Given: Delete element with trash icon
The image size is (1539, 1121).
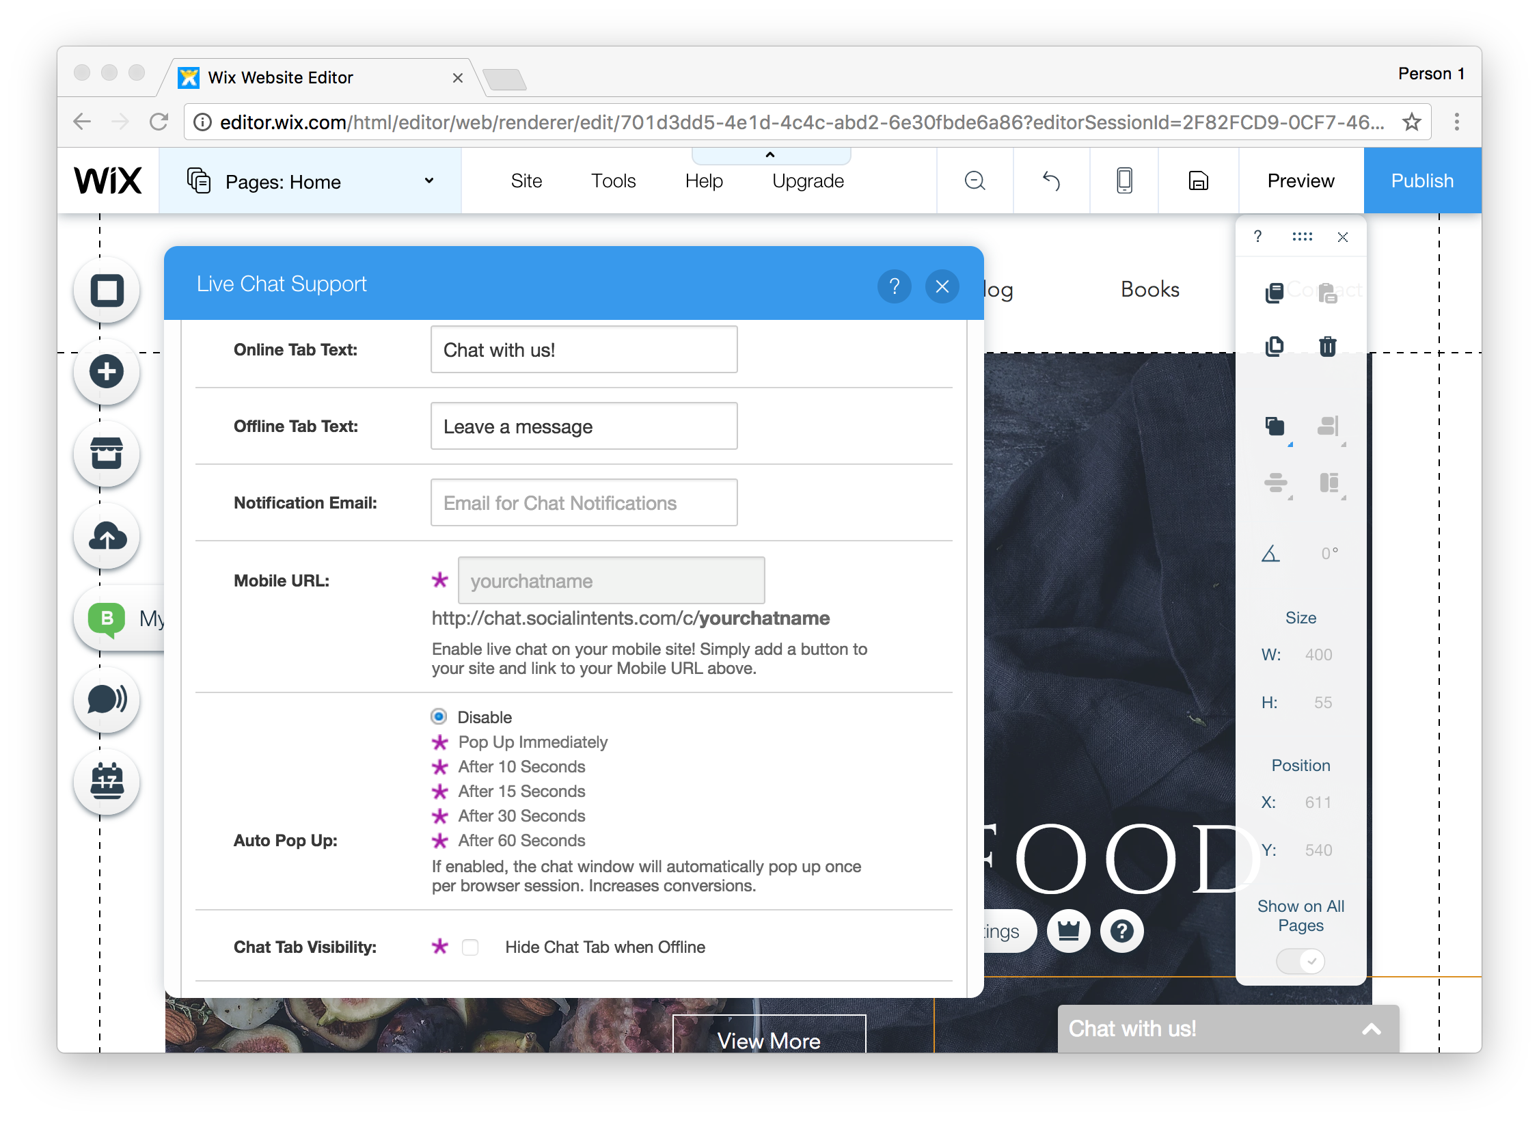Looking at the screenshot, I should pos(1327,346).
